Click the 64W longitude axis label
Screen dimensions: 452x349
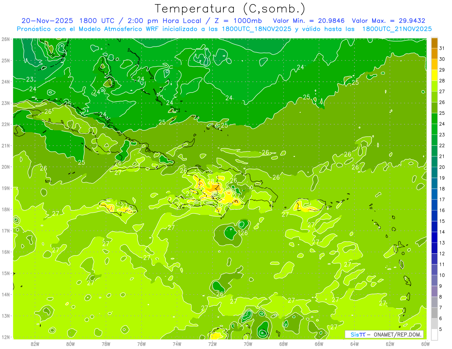point(354,344)
